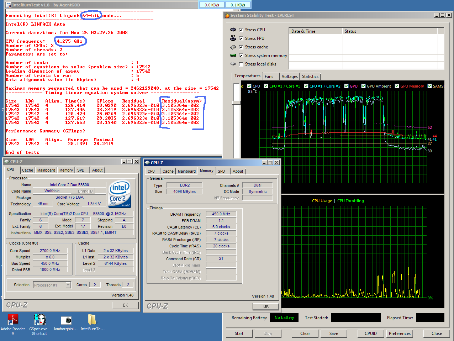Open Memory tab in CPU-Z CPU window
Viewport: 454px width, 341px height.
click(66, 170)
